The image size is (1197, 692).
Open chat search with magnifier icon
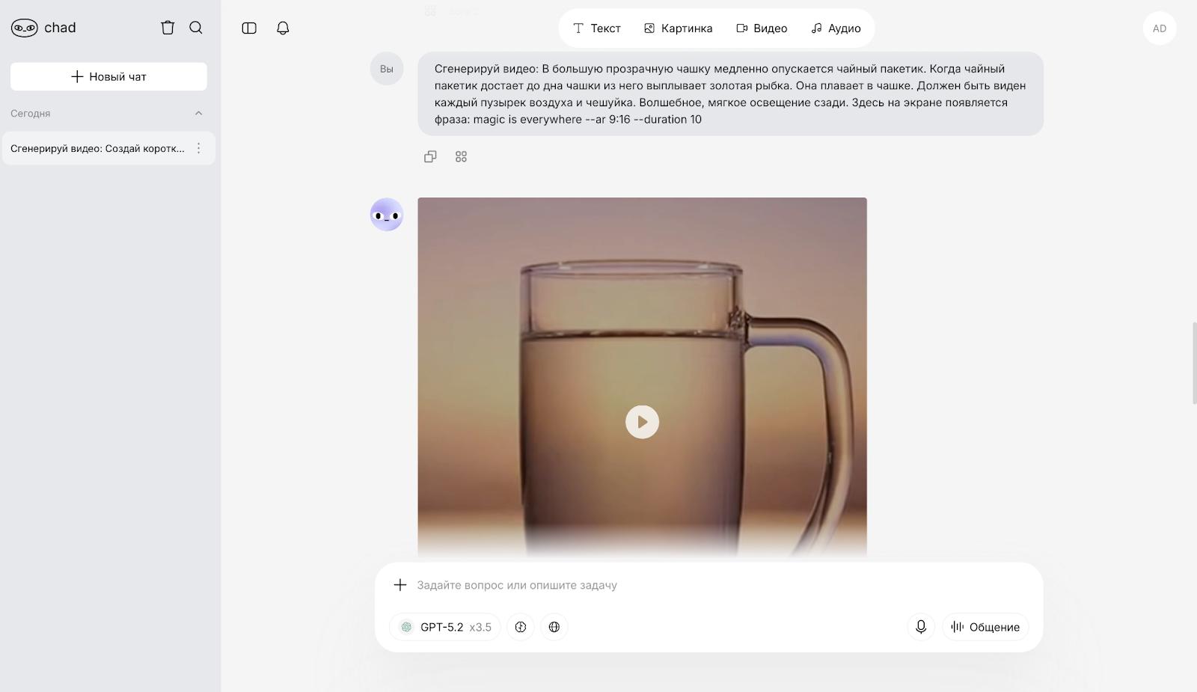[x=196, y=28]
